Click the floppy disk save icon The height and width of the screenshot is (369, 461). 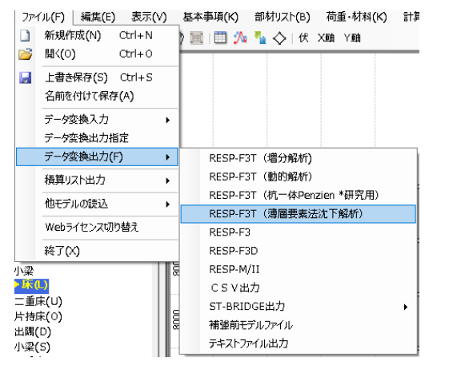(x=26, y=77)
